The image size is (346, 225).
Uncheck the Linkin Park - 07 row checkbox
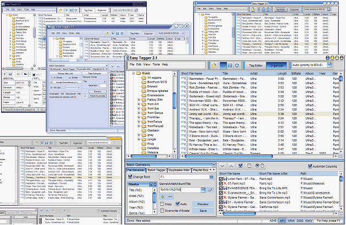coord(221,179)
